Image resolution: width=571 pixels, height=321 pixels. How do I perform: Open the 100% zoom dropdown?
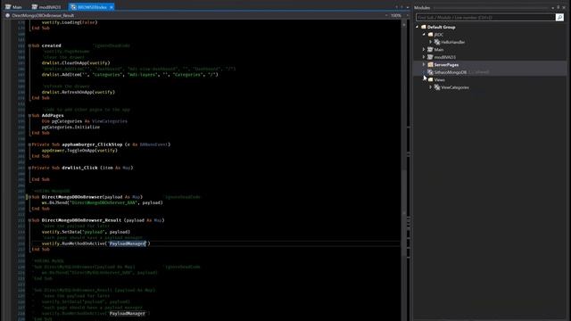(407, 16)
